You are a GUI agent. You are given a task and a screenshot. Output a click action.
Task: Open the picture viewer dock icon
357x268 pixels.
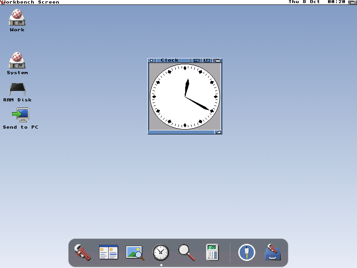click(x=135, y=253)
